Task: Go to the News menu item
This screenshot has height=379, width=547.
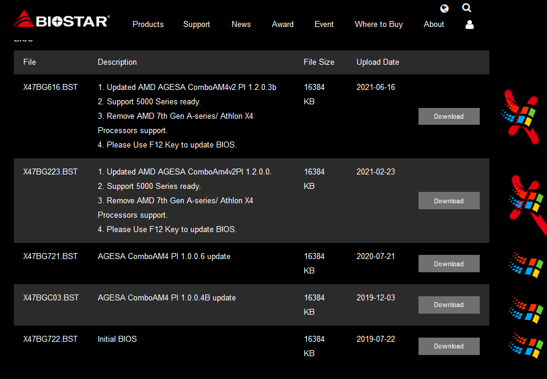Action: coord(241,25)
